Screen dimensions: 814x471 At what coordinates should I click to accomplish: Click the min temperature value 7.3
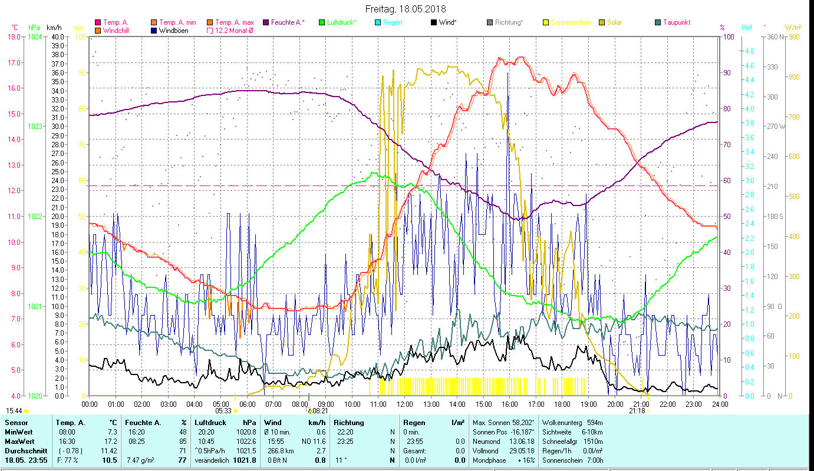(113, 432)
